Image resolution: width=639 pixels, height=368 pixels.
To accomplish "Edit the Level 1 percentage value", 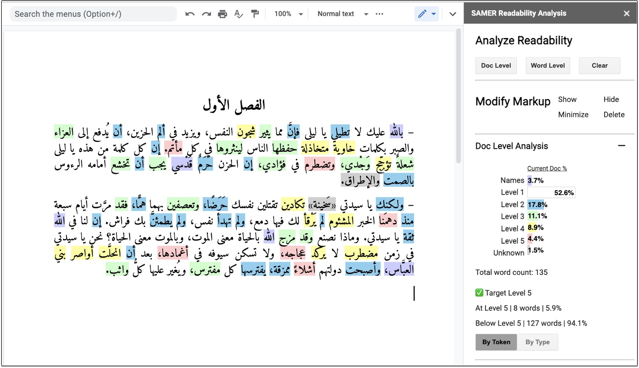I will coord(551,192).
